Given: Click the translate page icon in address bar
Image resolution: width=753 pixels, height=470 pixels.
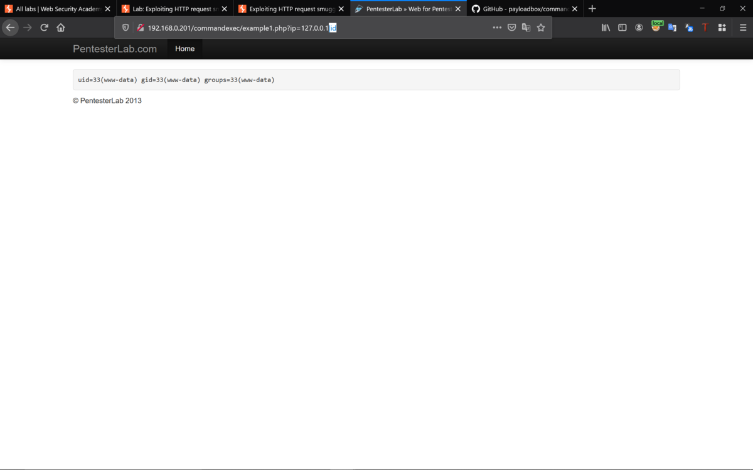Looking at the screenshot, I should point(526,28).
